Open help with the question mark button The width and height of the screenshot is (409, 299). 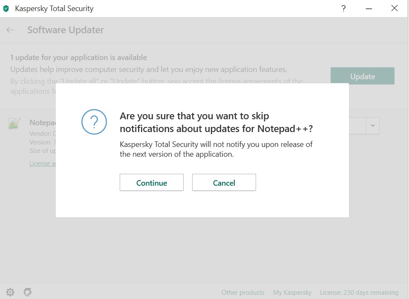tap(343, 9)
